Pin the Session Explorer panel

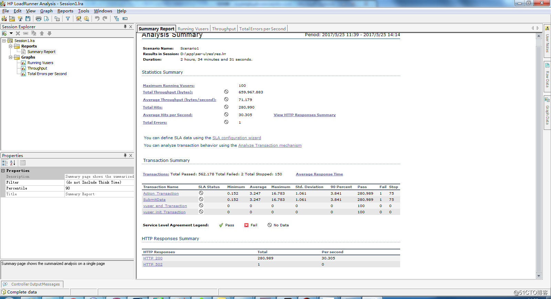pyautogui.click(x=125, y=27)
